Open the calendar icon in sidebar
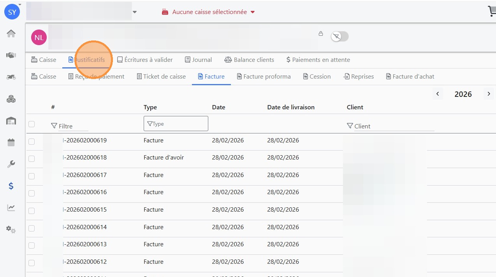Screen dimensions: 496x277 tap(11, 142)
